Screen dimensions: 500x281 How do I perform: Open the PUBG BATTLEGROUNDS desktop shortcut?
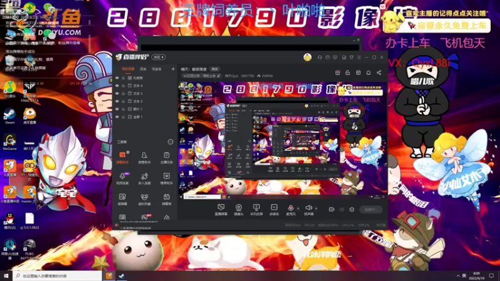29,249
